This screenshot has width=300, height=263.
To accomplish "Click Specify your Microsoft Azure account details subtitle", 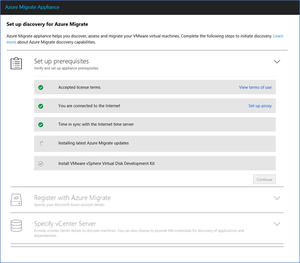I will [69, 205].
